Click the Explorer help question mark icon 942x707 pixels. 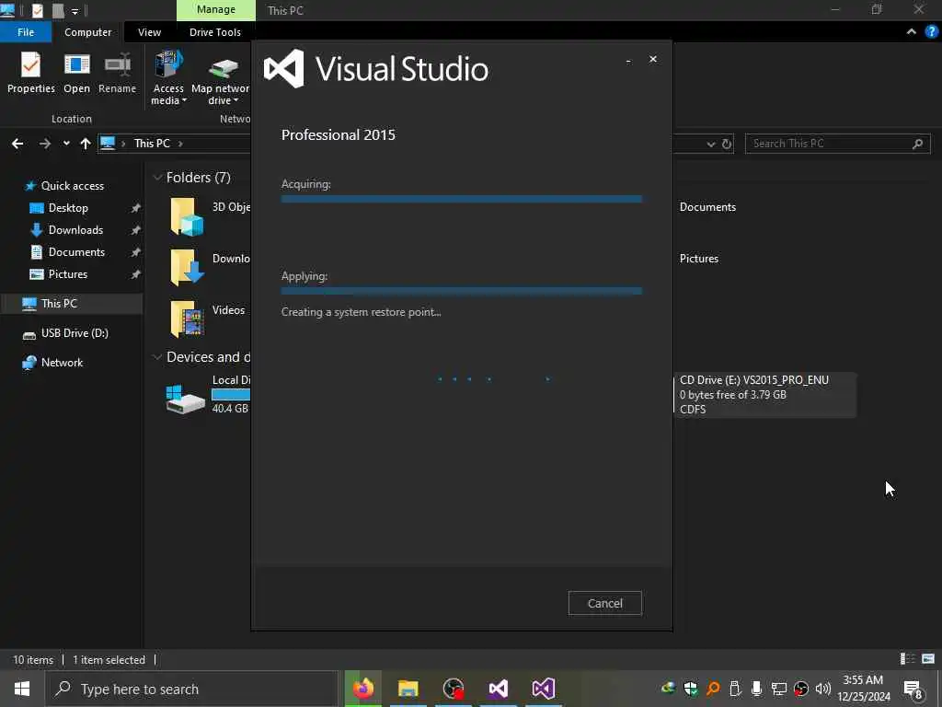(x=931, y=32)
